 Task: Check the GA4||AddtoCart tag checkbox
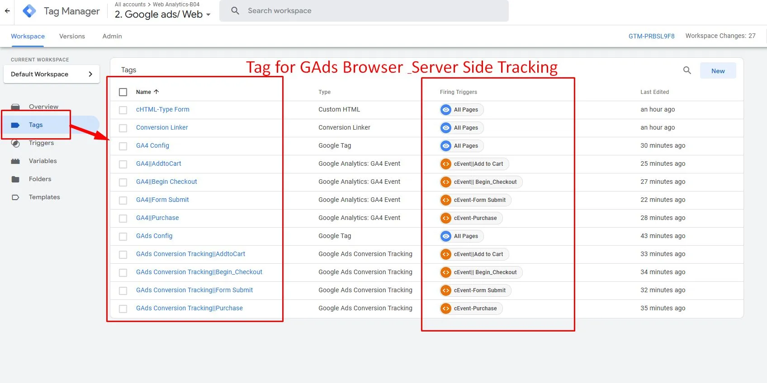click(123, 164)
